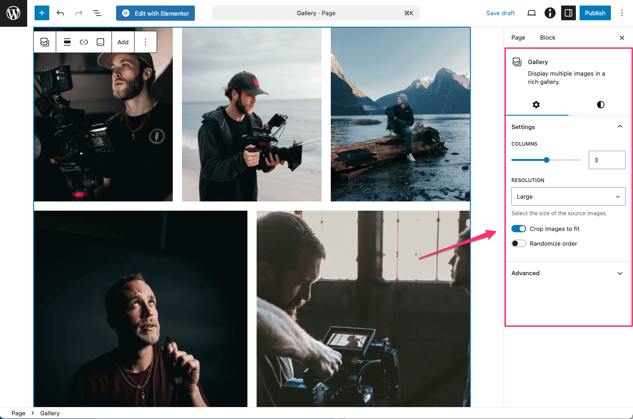Viewport: 633px width, 419px height.
Task: Open the block inserter plus button
Action: (x=42, y=13)
